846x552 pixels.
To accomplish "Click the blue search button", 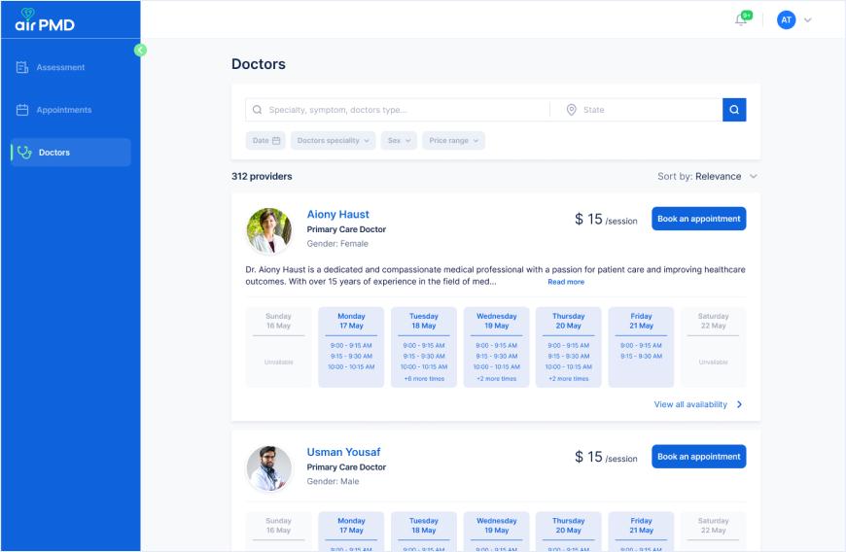I will (x=734, y=110).
